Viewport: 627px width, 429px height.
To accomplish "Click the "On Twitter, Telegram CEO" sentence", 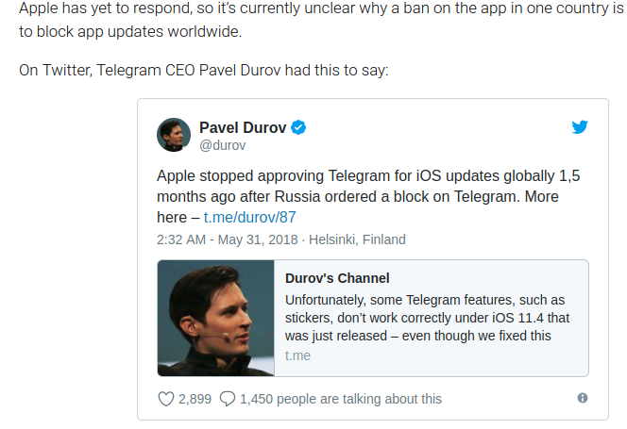I will [203, 72].
